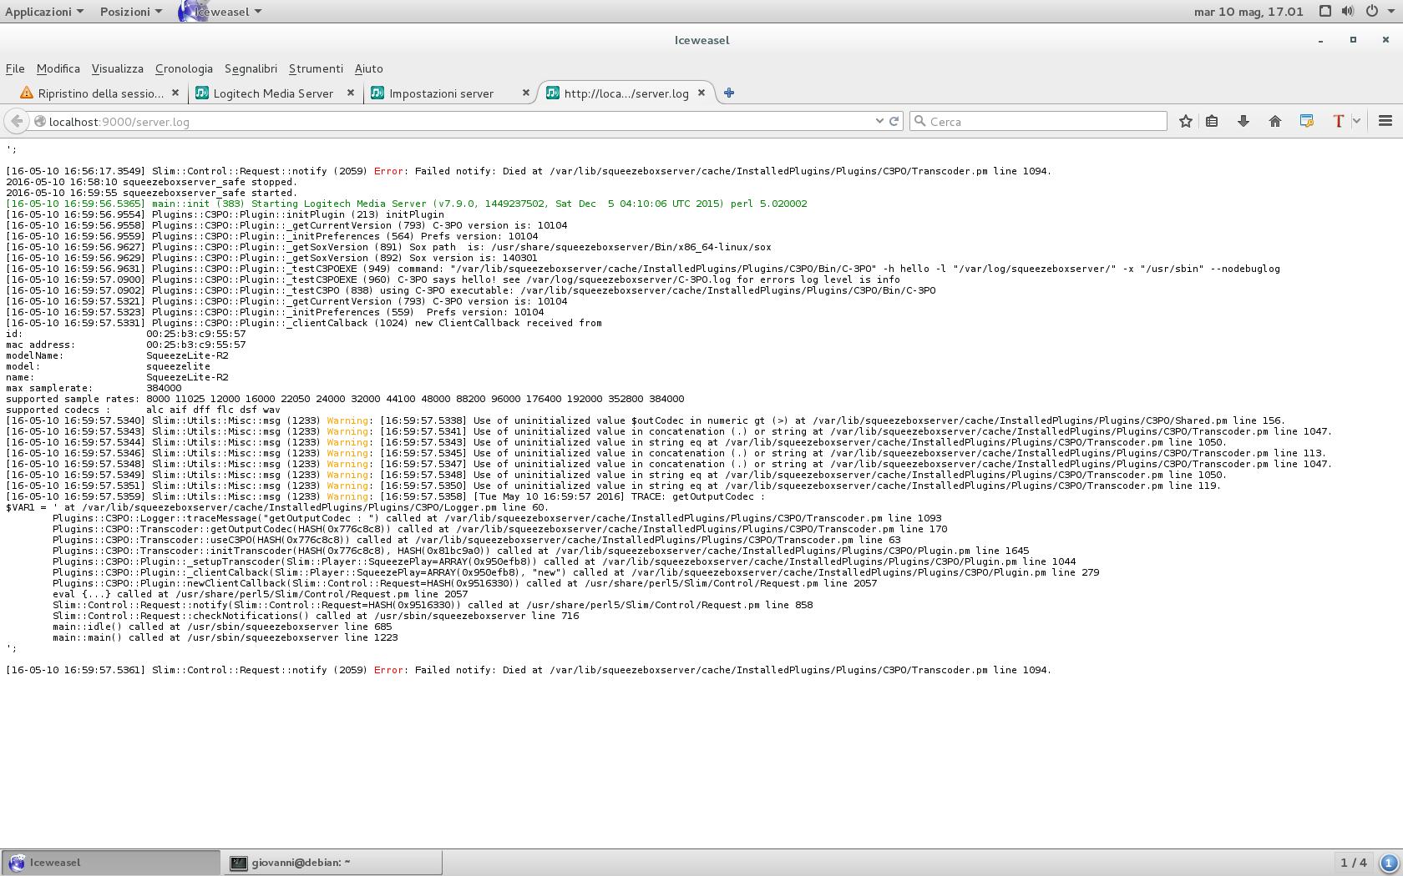The height and width of the screenshot is (876, 1403).
Task: Close the server.log tab
Action: coord(701,93)
